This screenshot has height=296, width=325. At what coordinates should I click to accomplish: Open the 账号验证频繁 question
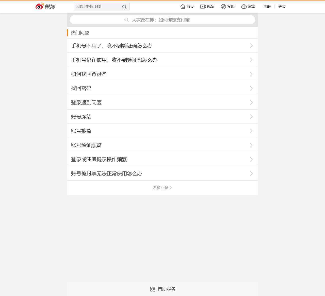pyautogui.click(x=162, y=145)
